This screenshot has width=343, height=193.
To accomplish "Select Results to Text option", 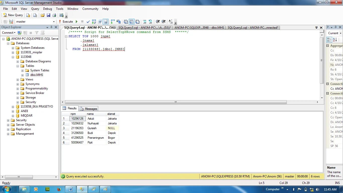I will (126, 22).
